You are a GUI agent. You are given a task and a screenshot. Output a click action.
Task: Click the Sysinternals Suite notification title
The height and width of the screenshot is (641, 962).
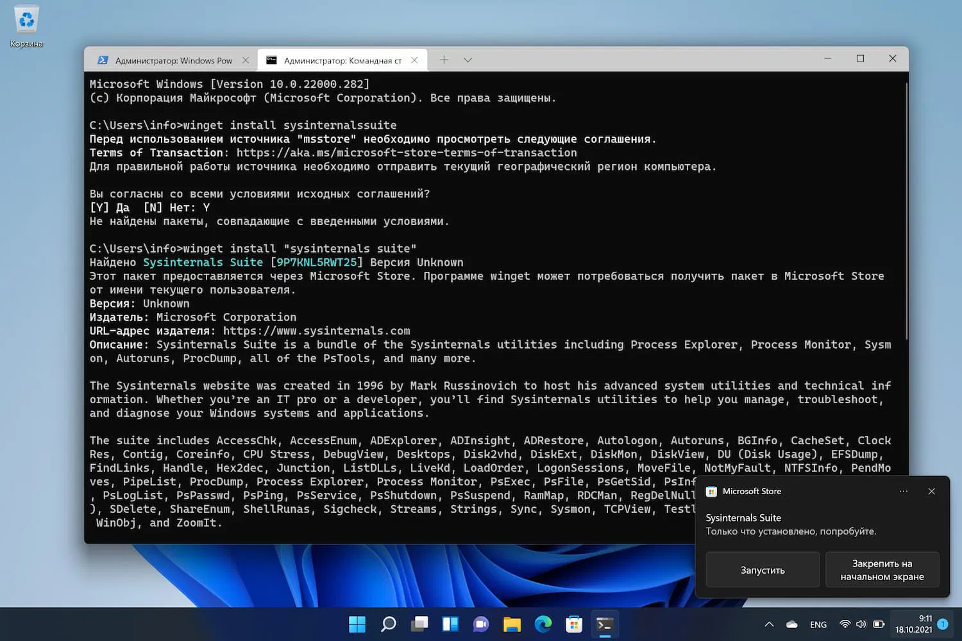[743, 518]
